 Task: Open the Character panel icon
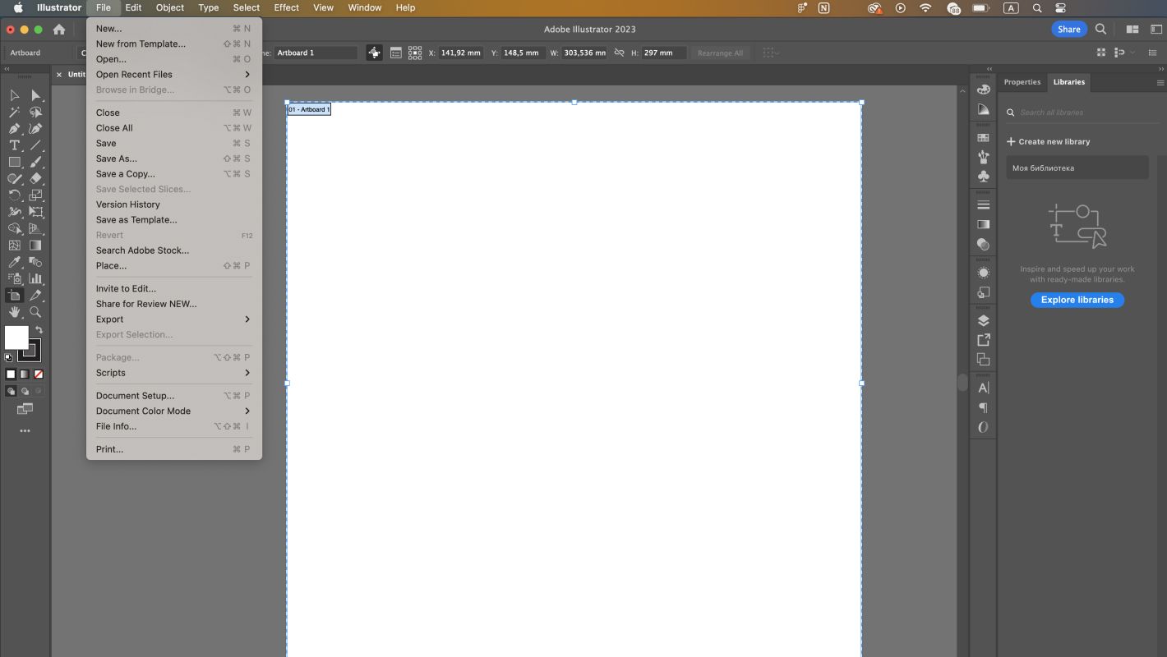[983, 387]
